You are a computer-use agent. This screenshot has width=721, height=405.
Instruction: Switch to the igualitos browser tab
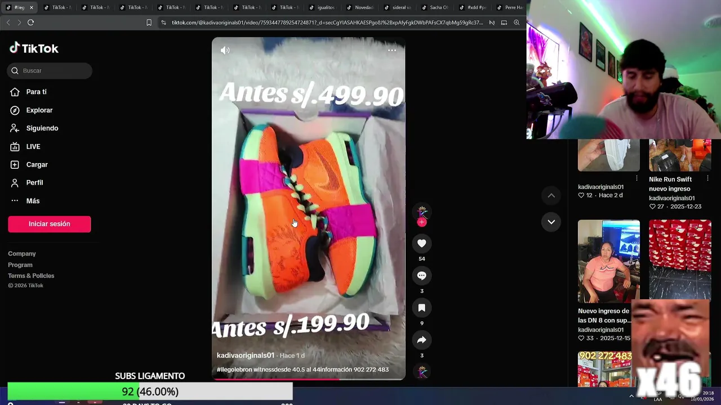pos(321,7)
